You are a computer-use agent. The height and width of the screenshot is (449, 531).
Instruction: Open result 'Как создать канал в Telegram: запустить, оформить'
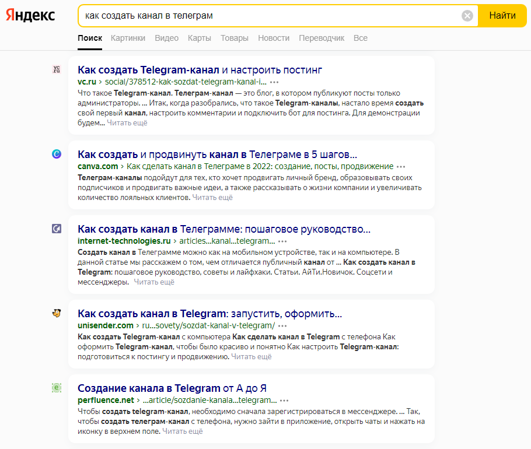pyautogui.click(x=209, y=314)
